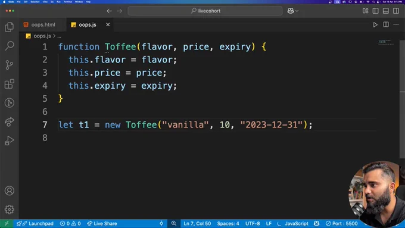405x228 pixels.
Task: Open Customize Layout icon
Action: click(366, 11)
